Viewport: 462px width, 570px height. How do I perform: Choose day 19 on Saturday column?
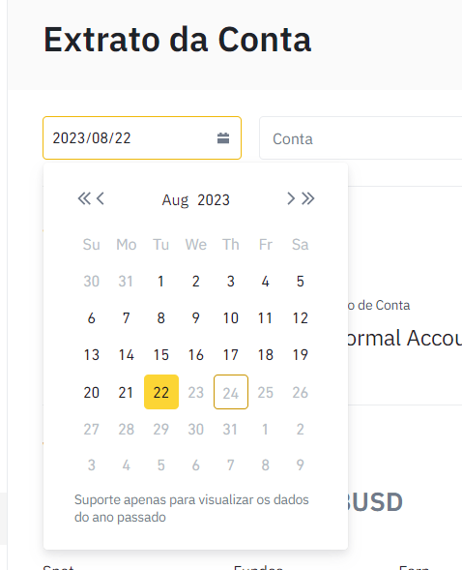pyautogui.click(x=301, y=355)
